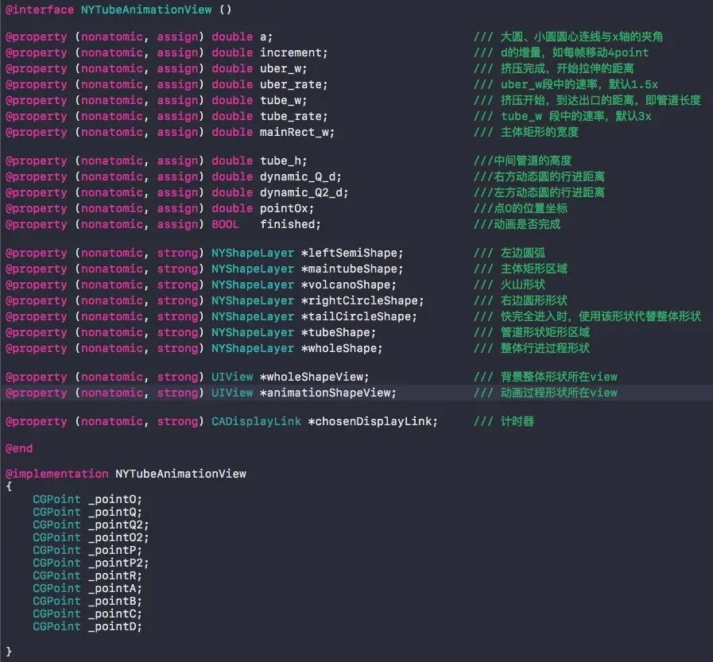Click property name 'tube_h'

[280, 161]
